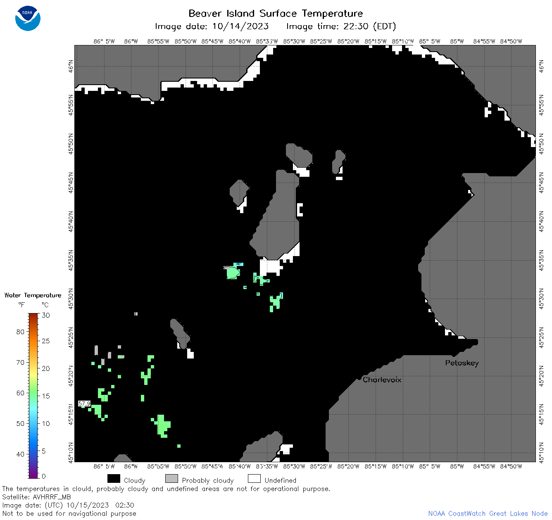Click the water temperature color scale bar
This screenshot has height=520, width=552.
click(x=33, y=396)
